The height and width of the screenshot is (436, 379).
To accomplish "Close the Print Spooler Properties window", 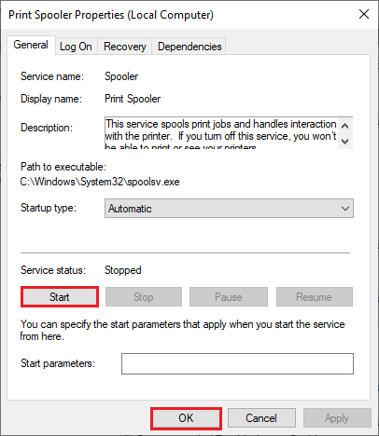I will click(x=364, y=14).
